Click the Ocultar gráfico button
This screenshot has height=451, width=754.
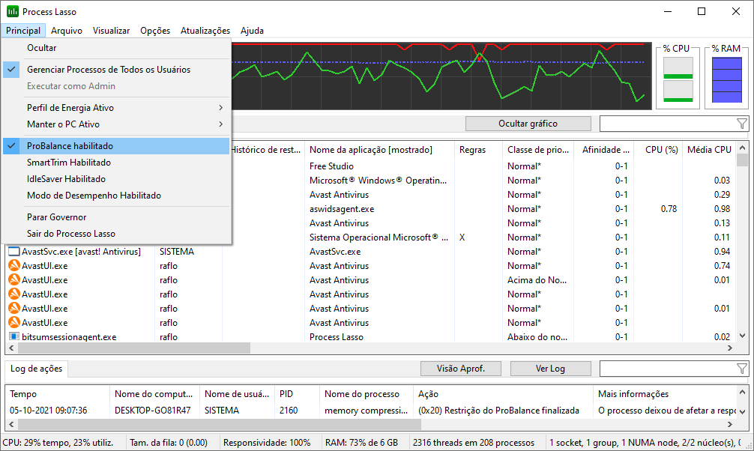coord(528,124)
